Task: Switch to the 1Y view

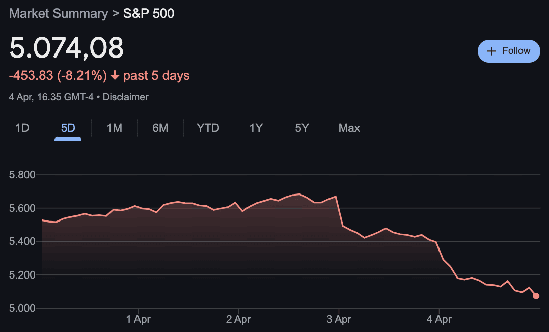Action: click(x=256, y=128)
